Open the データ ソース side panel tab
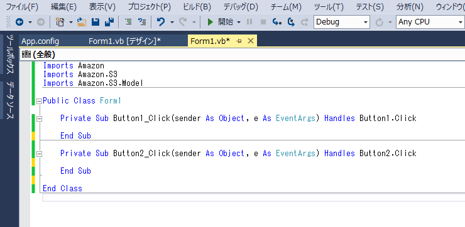Image resolution: width=465 pixels, height=227 pixels. point(10,100)
